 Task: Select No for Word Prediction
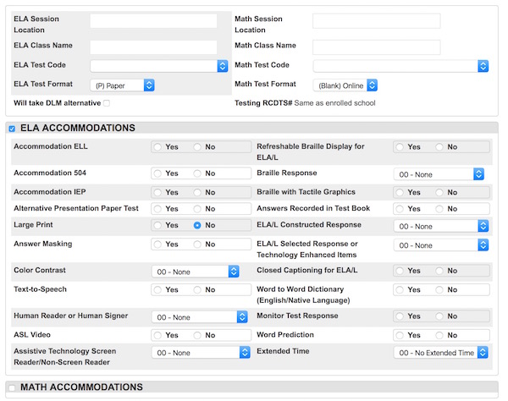click(x=439, y=335)
